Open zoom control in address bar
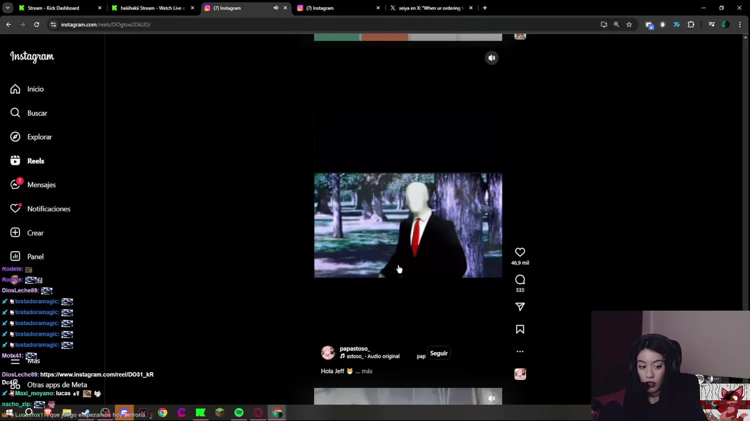 tap(616, 25)
